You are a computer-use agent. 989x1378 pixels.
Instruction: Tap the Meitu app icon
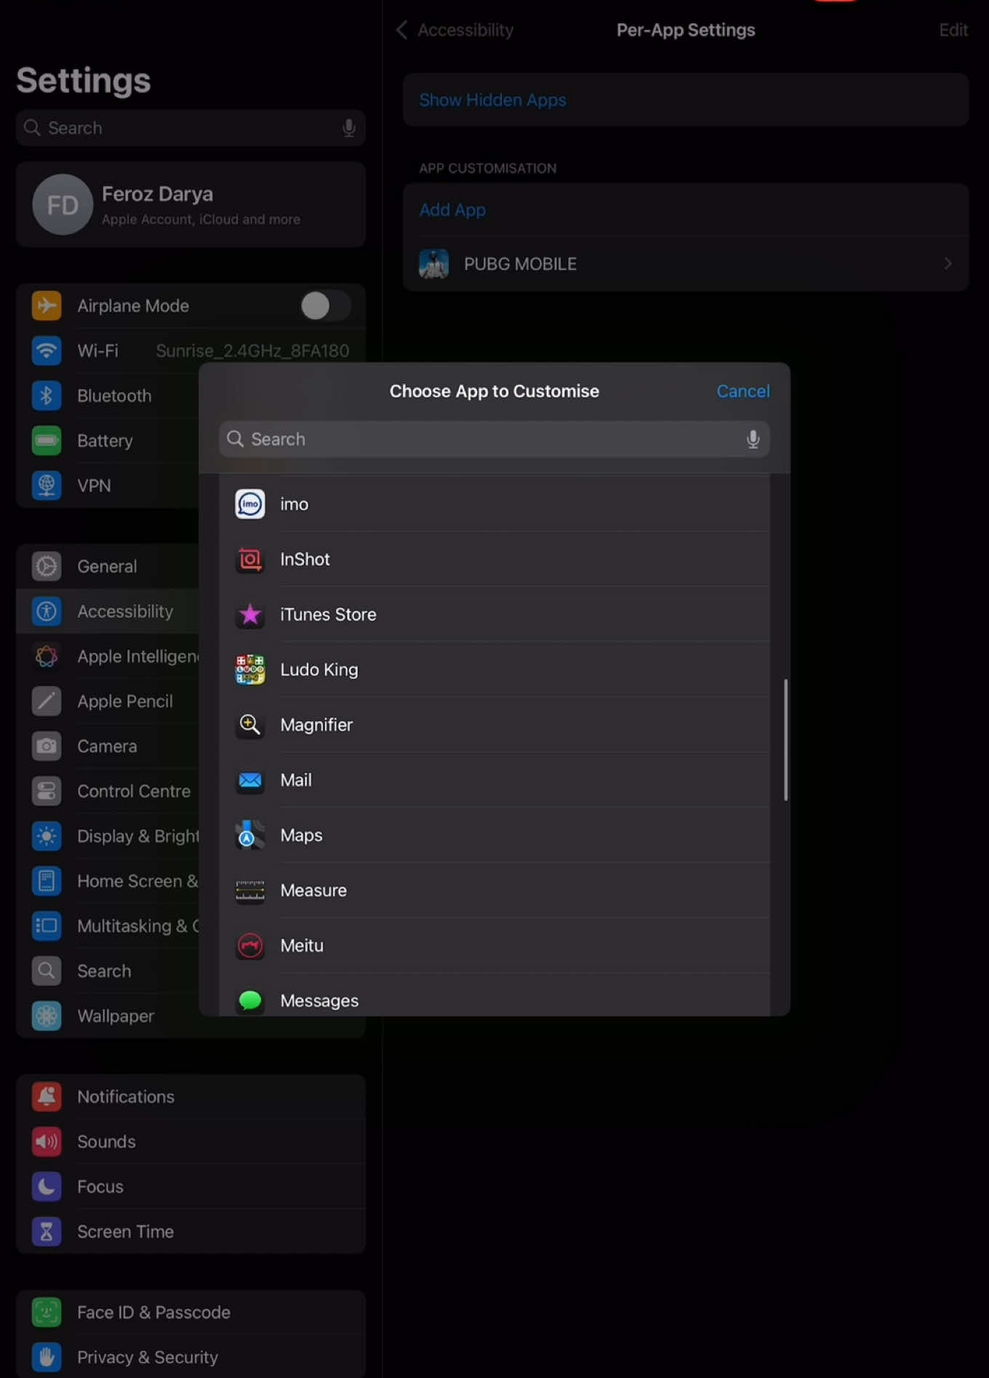coord(249,946)
